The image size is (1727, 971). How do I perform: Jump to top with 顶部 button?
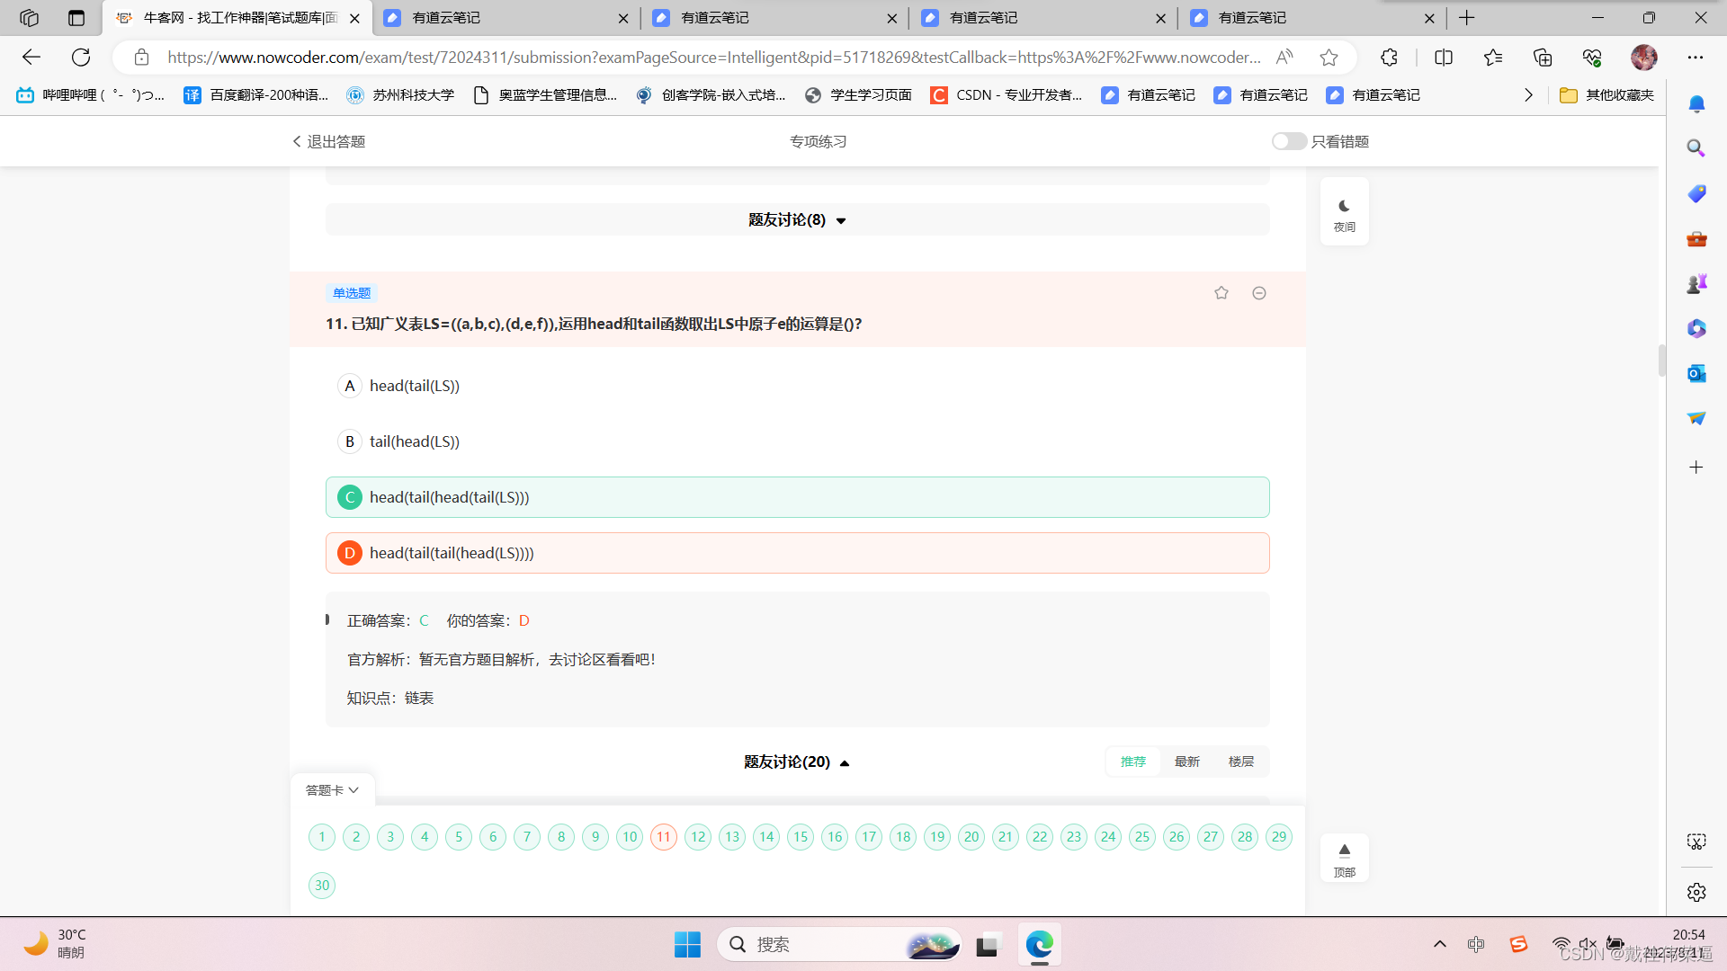click(1344, 858)
